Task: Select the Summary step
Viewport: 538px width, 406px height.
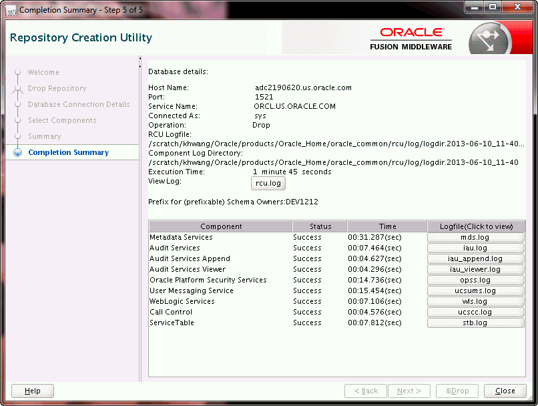Action: pyautogui.click(x=44, y=136)
